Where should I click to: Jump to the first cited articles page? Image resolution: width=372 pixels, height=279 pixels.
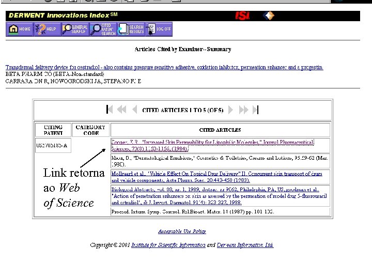(110, 110)
